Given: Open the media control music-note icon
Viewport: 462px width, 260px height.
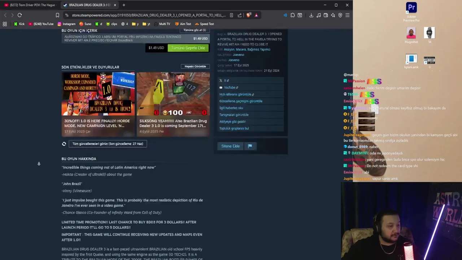Looking at the screenshot, I should pos(318,15).
